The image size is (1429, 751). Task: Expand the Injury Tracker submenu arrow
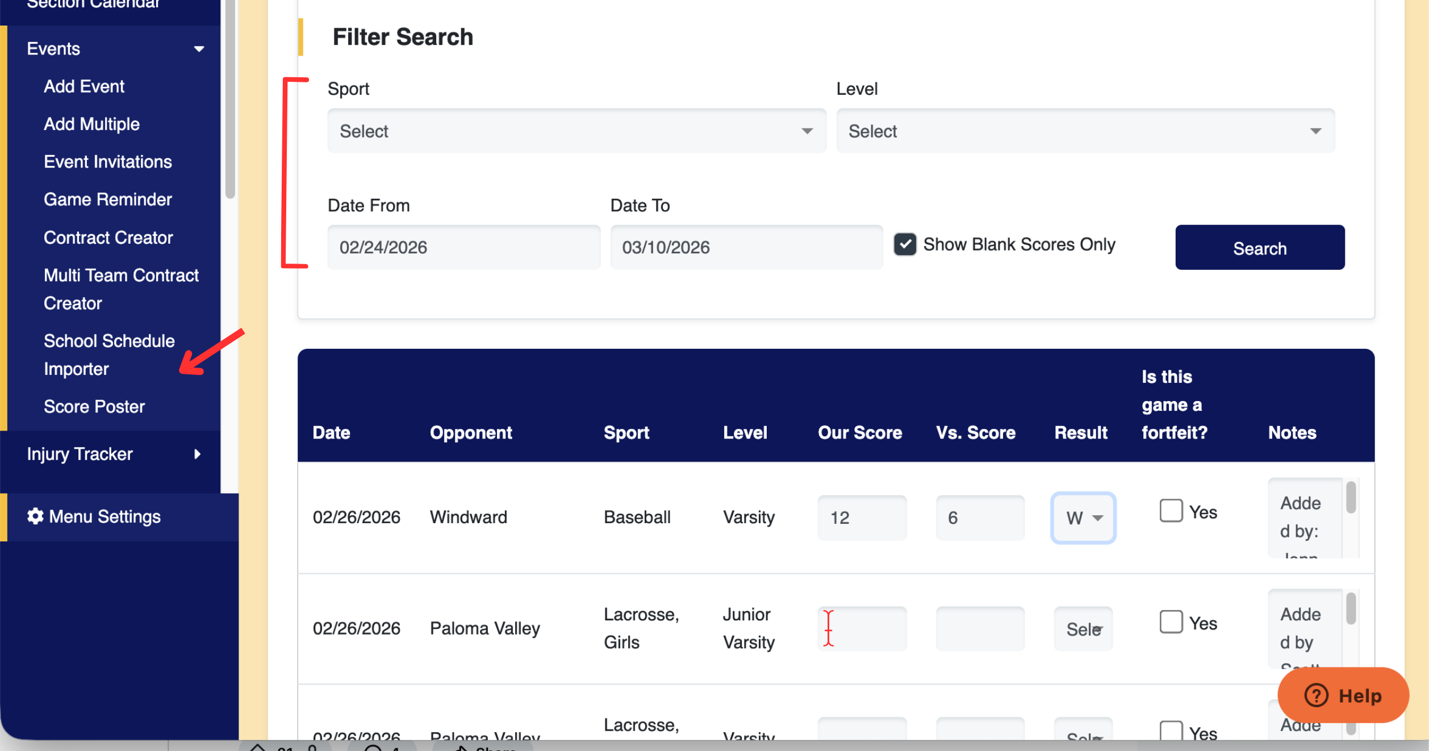tap(197, 454)
